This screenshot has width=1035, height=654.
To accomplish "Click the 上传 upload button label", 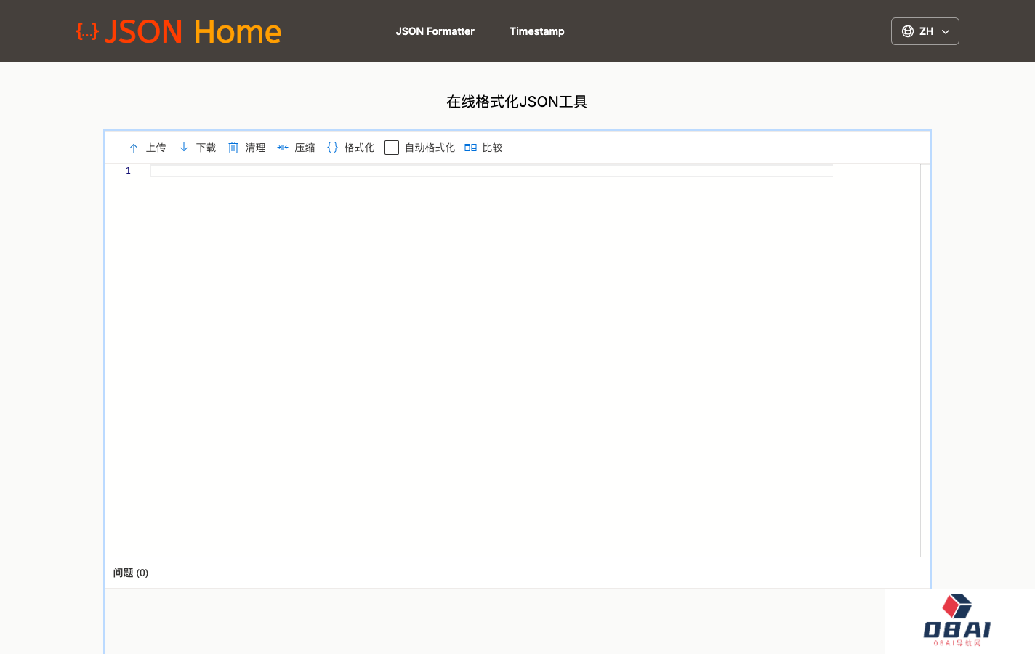I will click(x=156, y=148).
